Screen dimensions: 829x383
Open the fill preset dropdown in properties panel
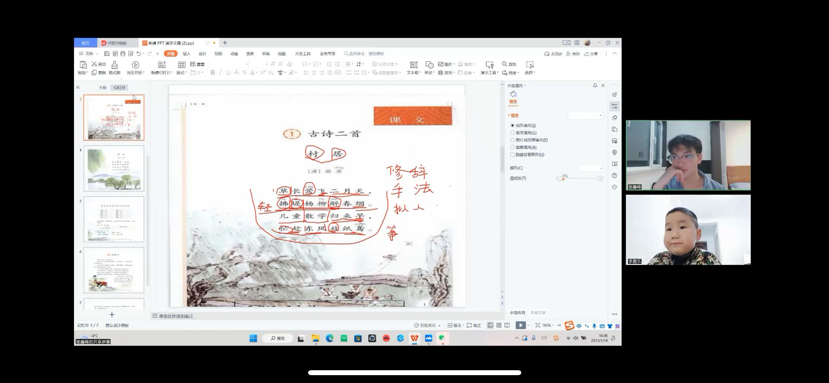(x=585, y=116)
